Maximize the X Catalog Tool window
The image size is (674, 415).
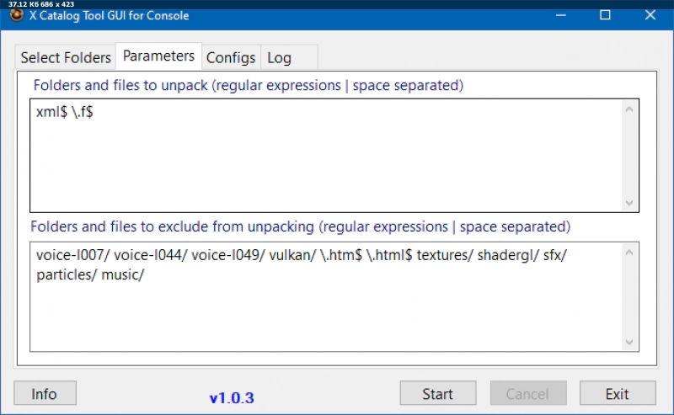[605, 15]
